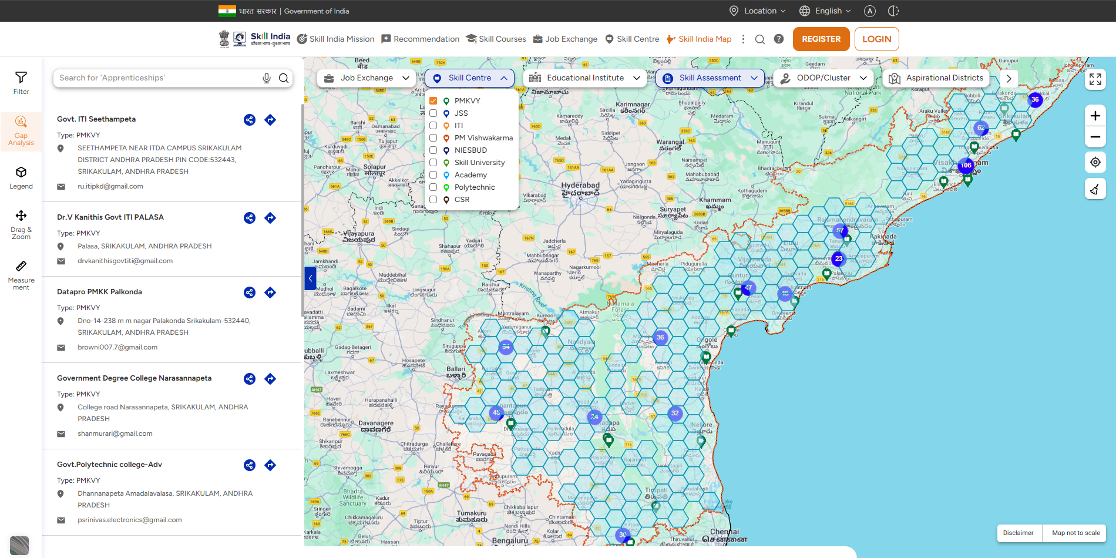1116x558 pixels.
Task: Expand the Job Exchange map dropdown
Action: click(x=367, y=78)
